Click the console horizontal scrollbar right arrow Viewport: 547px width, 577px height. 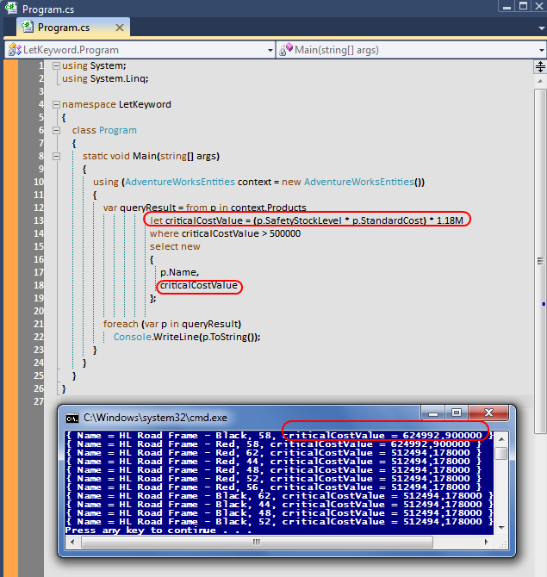[x=488, y=543]
